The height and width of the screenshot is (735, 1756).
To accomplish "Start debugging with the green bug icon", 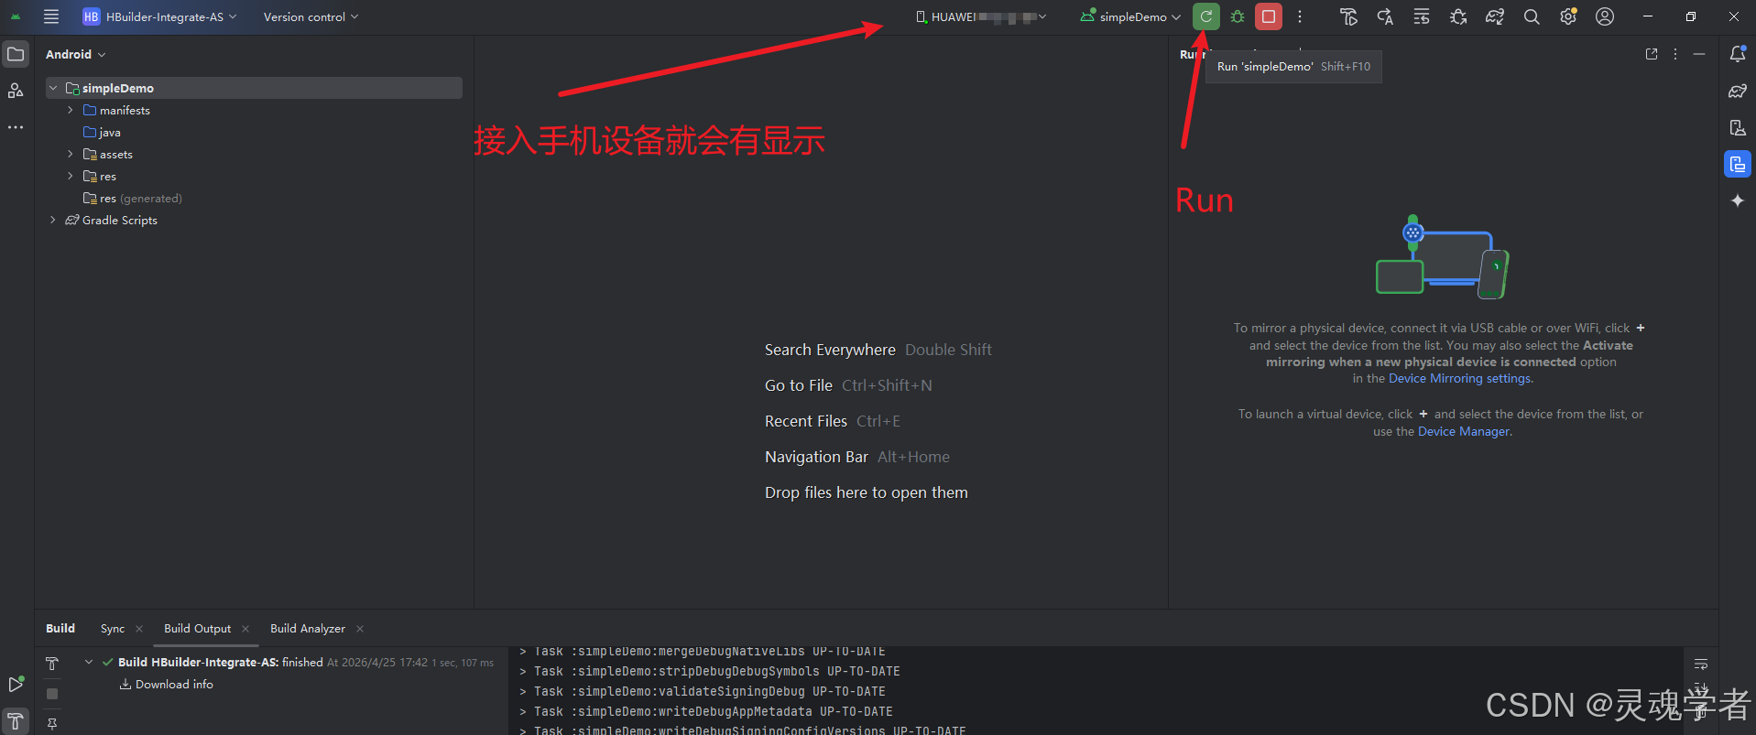I will point(1238,16).
